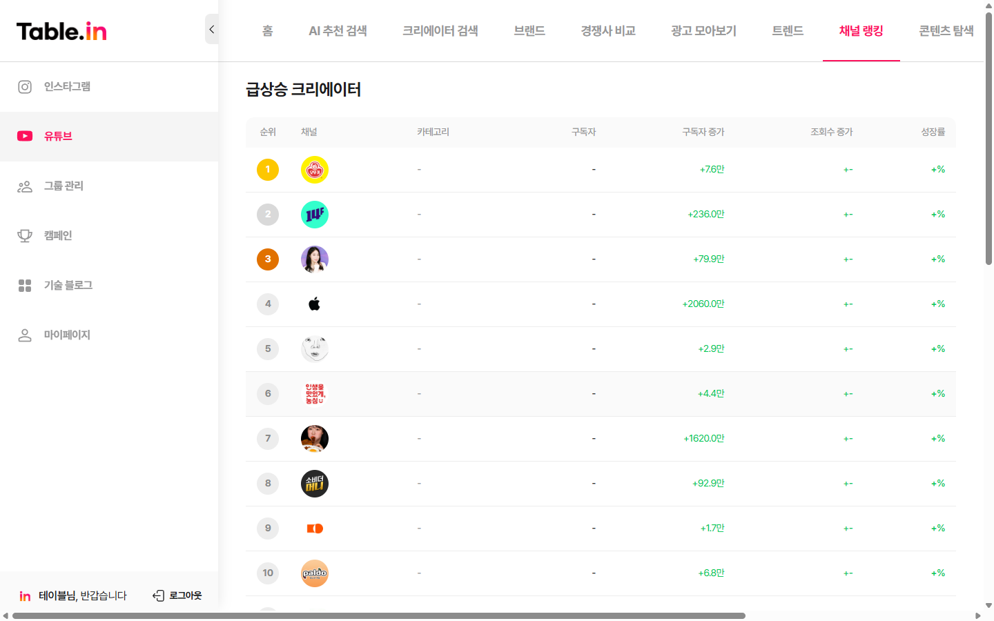Click the rank 1 Ottogi channel avatar
Viewport: 994px width, 621px height.
pyautogui.click(x=315, y=169)
